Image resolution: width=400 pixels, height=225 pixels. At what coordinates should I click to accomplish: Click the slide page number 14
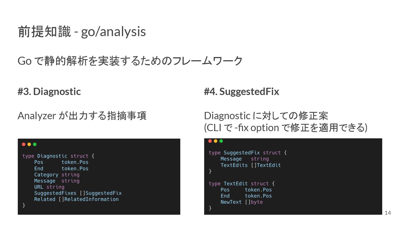[388, 213]
